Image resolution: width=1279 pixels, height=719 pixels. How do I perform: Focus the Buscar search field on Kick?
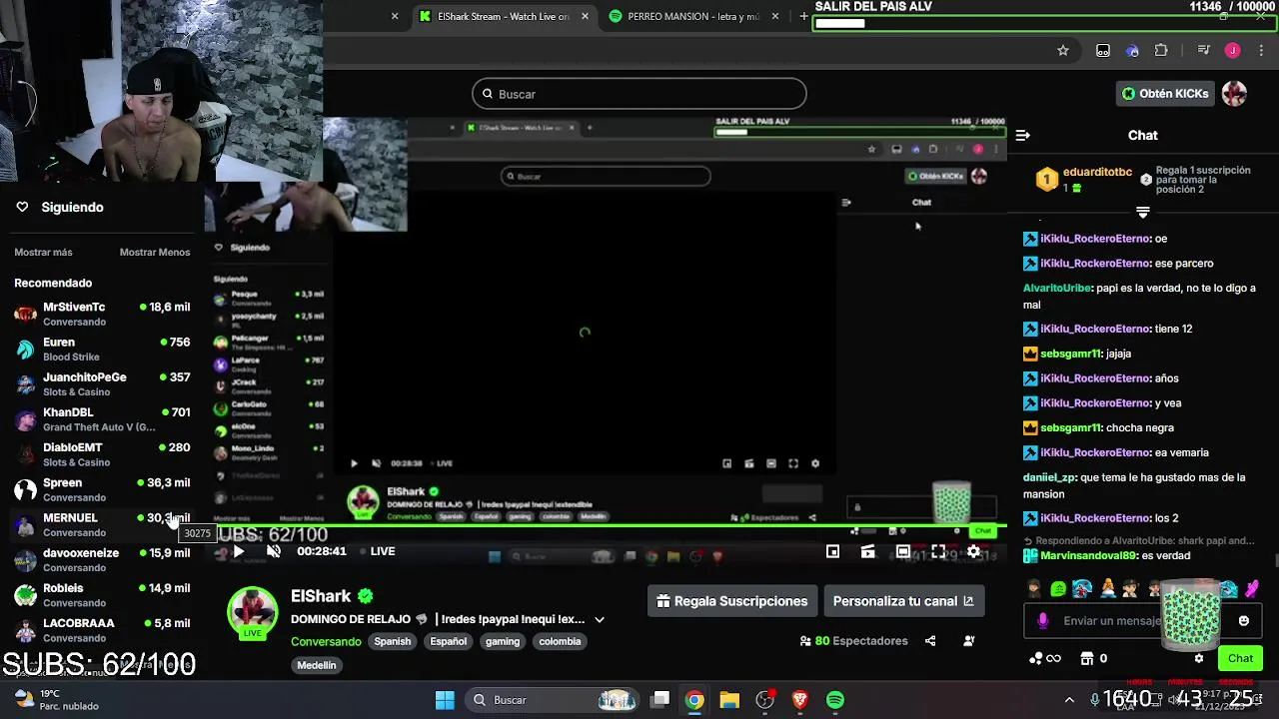click(x=639, y=94)
